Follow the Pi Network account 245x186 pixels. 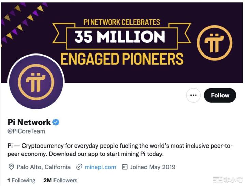[x=220, y=95]
